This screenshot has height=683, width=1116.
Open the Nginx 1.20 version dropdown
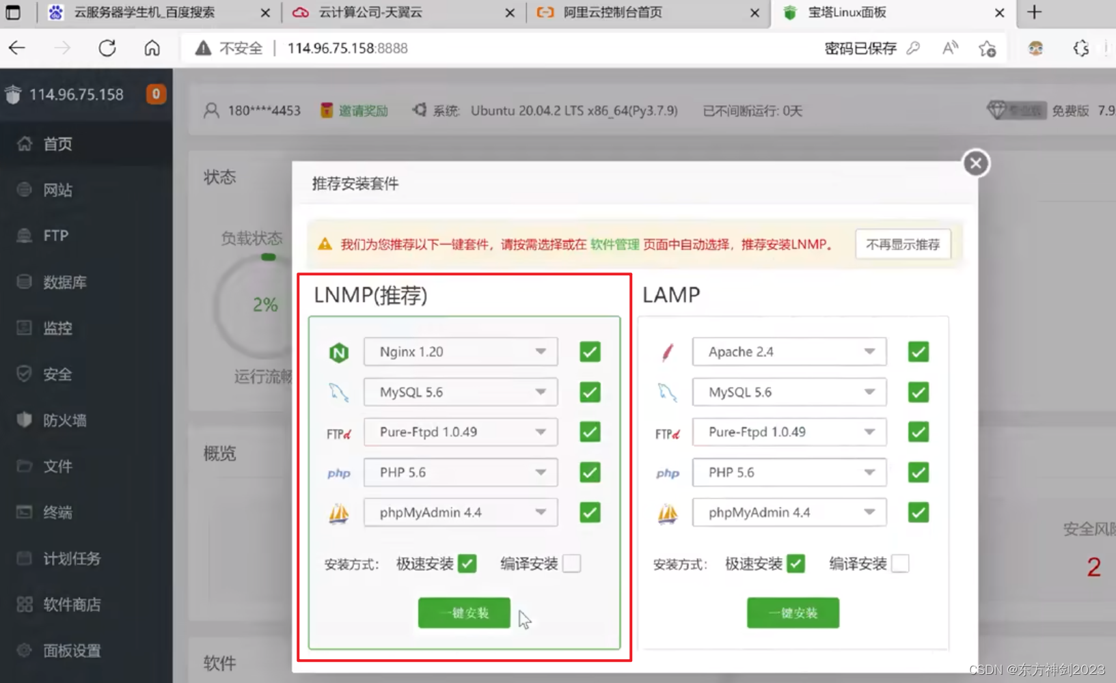coord(461,352)
